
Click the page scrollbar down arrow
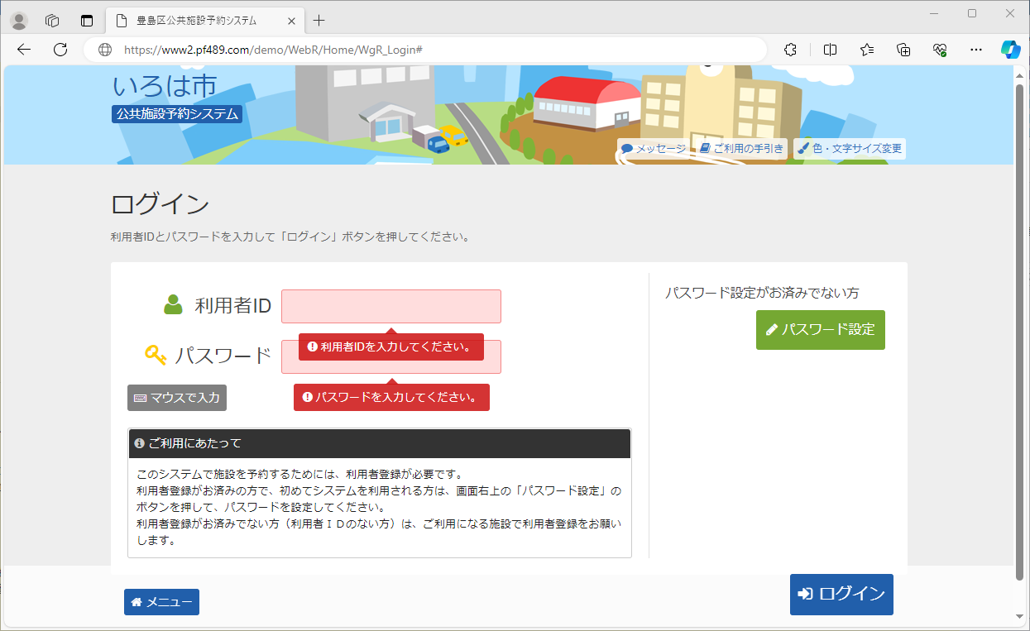pyautogui.click(x=1020, y=617)
